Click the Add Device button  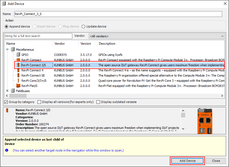[187, 161]
